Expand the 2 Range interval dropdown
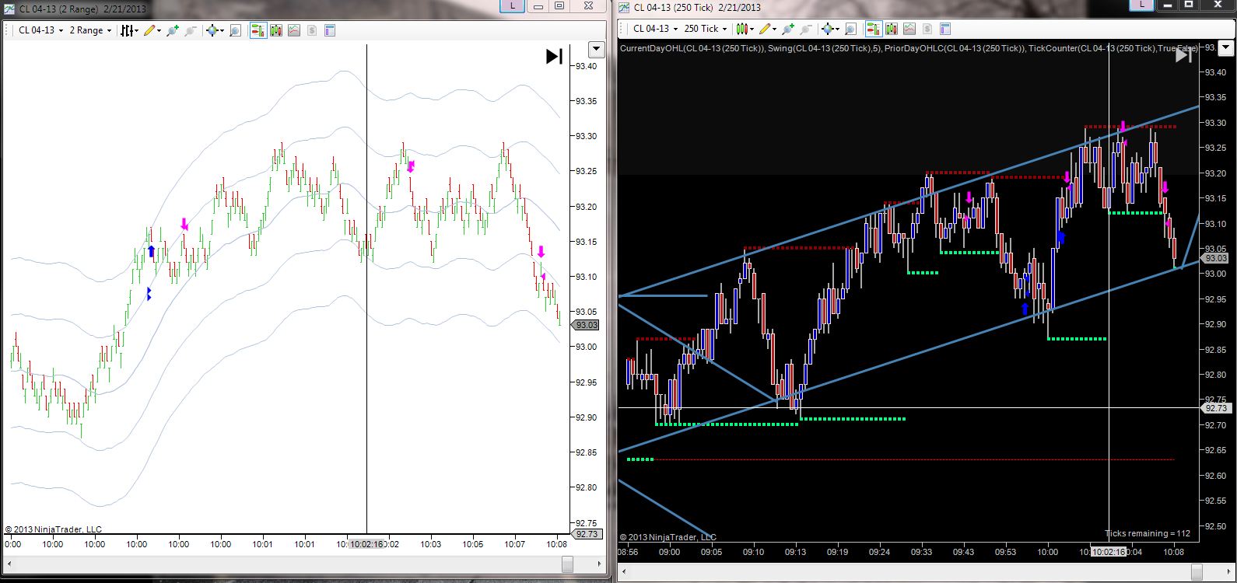The height and width of the screenshot is (583, 1237). click(109, 31)
